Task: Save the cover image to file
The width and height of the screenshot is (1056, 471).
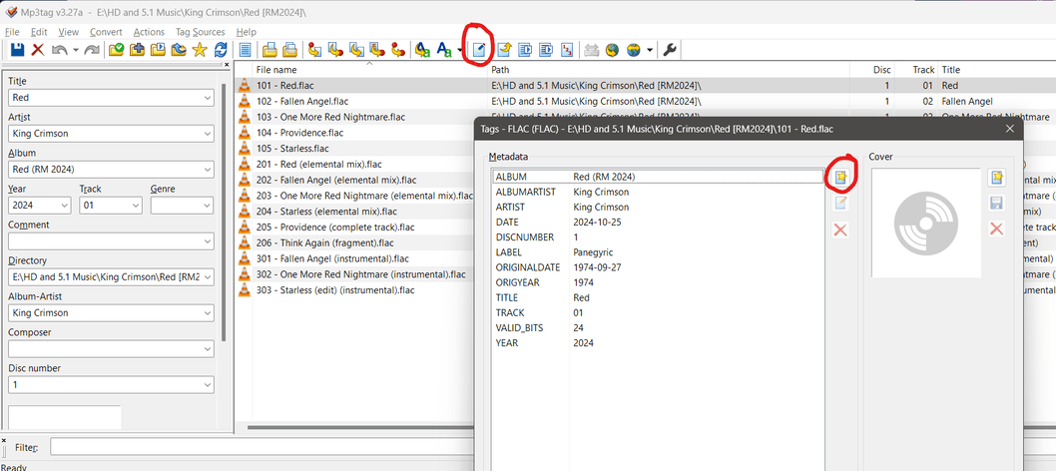Action: click(x=997, y=204)
